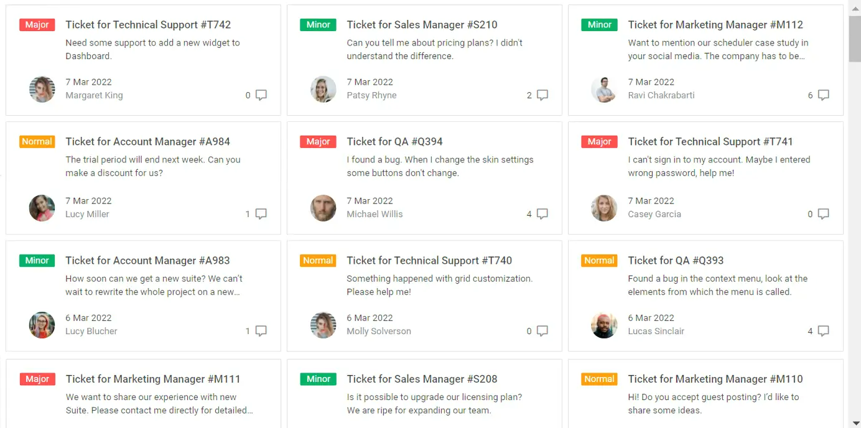Image resolution: width=861 pixels, height=428 pixels.
Task: Click comment icon on ticket #A983
Action: (x=261, y=331)
